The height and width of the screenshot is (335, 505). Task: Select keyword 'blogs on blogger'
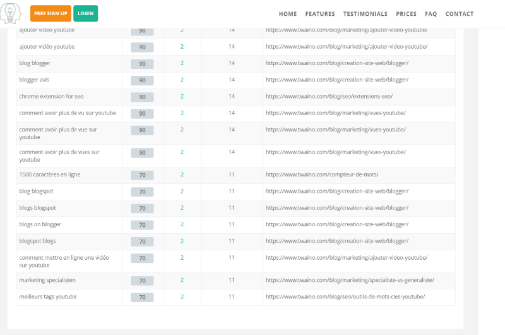[40, 224]
